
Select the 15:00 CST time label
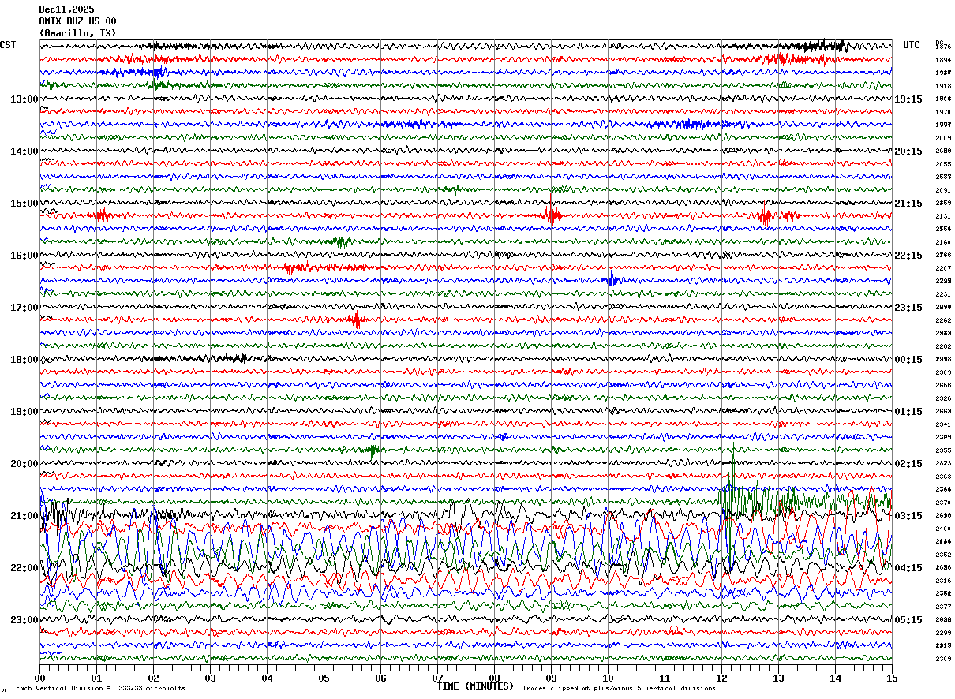(x=24, y=204)
